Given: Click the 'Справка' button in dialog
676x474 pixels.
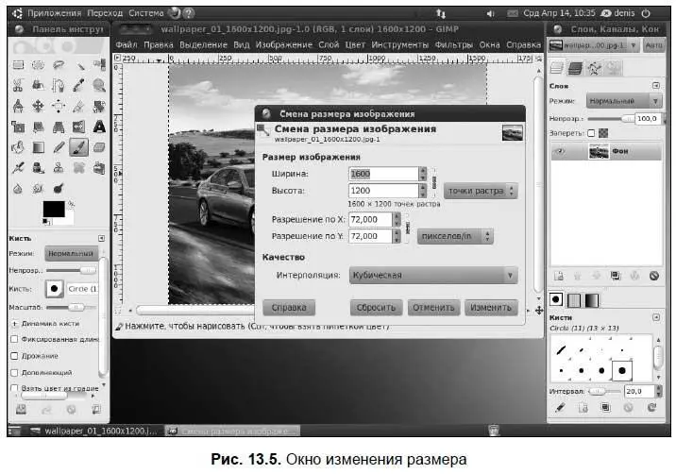Looking at the screenshot, I should point(289,308).
